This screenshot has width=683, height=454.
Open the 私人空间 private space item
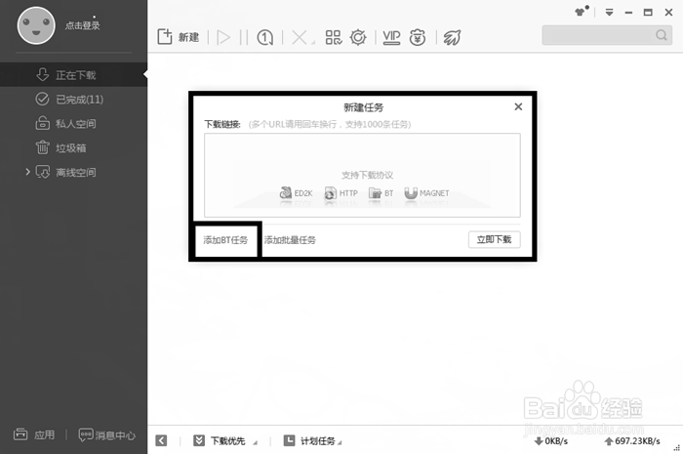click(x=73, y=124)
